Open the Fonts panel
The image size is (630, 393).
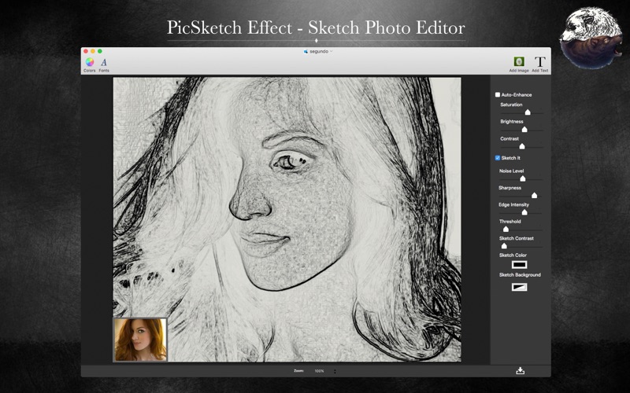pyautogui.click(x=104, y=64)
